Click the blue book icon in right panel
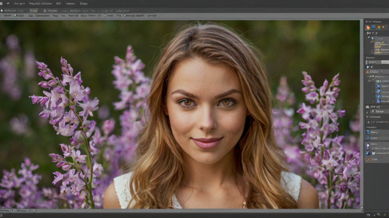The image size is (389, 218). (368, 132)
